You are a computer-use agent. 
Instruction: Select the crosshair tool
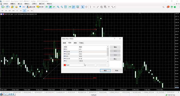(x=86, y=7)
